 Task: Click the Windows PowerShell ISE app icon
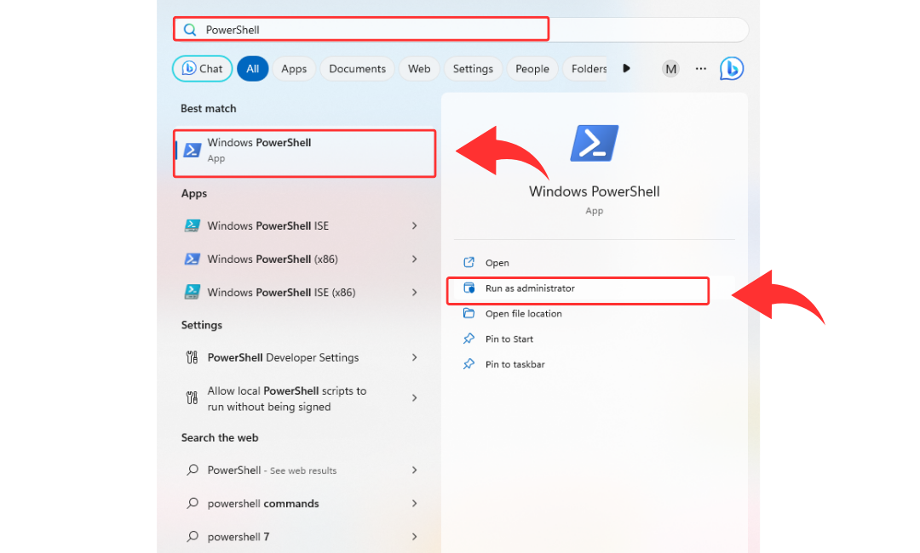[193, 226]
